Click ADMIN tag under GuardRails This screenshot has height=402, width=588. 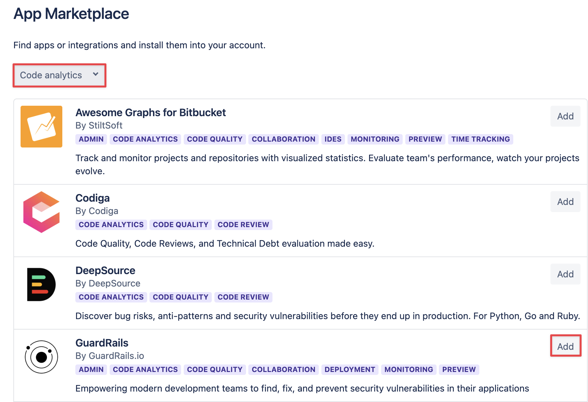(x=91, y=370)
